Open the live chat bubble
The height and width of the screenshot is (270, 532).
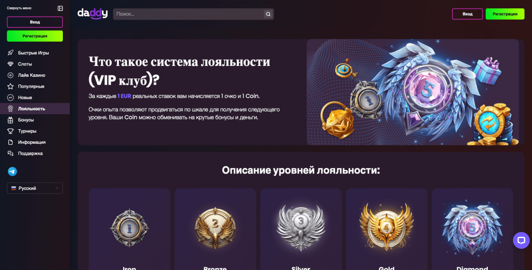click(x=521, y=240)
